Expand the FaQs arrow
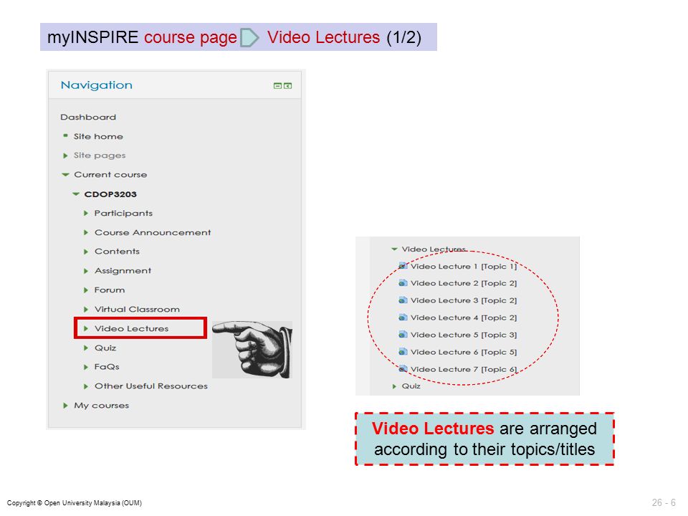688x516 pixels. (x=86, y=367)
